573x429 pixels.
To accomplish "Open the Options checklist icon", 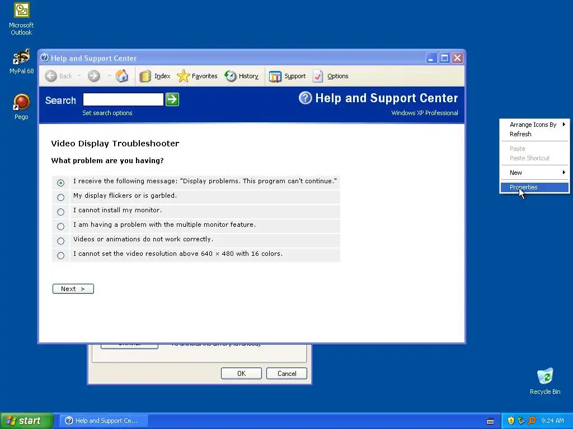I will click(x=318, y=76).
